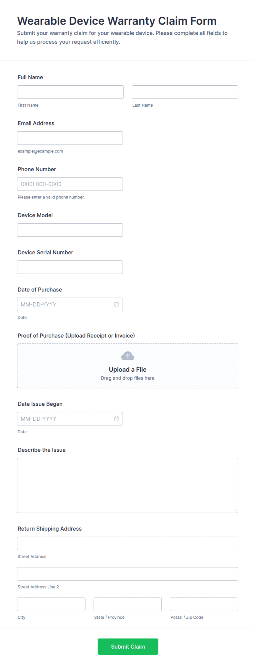Select the Postal / Zip Code field
Image resolution: width=253 pixels, height=668 pixels.
[x=204, y=604]
